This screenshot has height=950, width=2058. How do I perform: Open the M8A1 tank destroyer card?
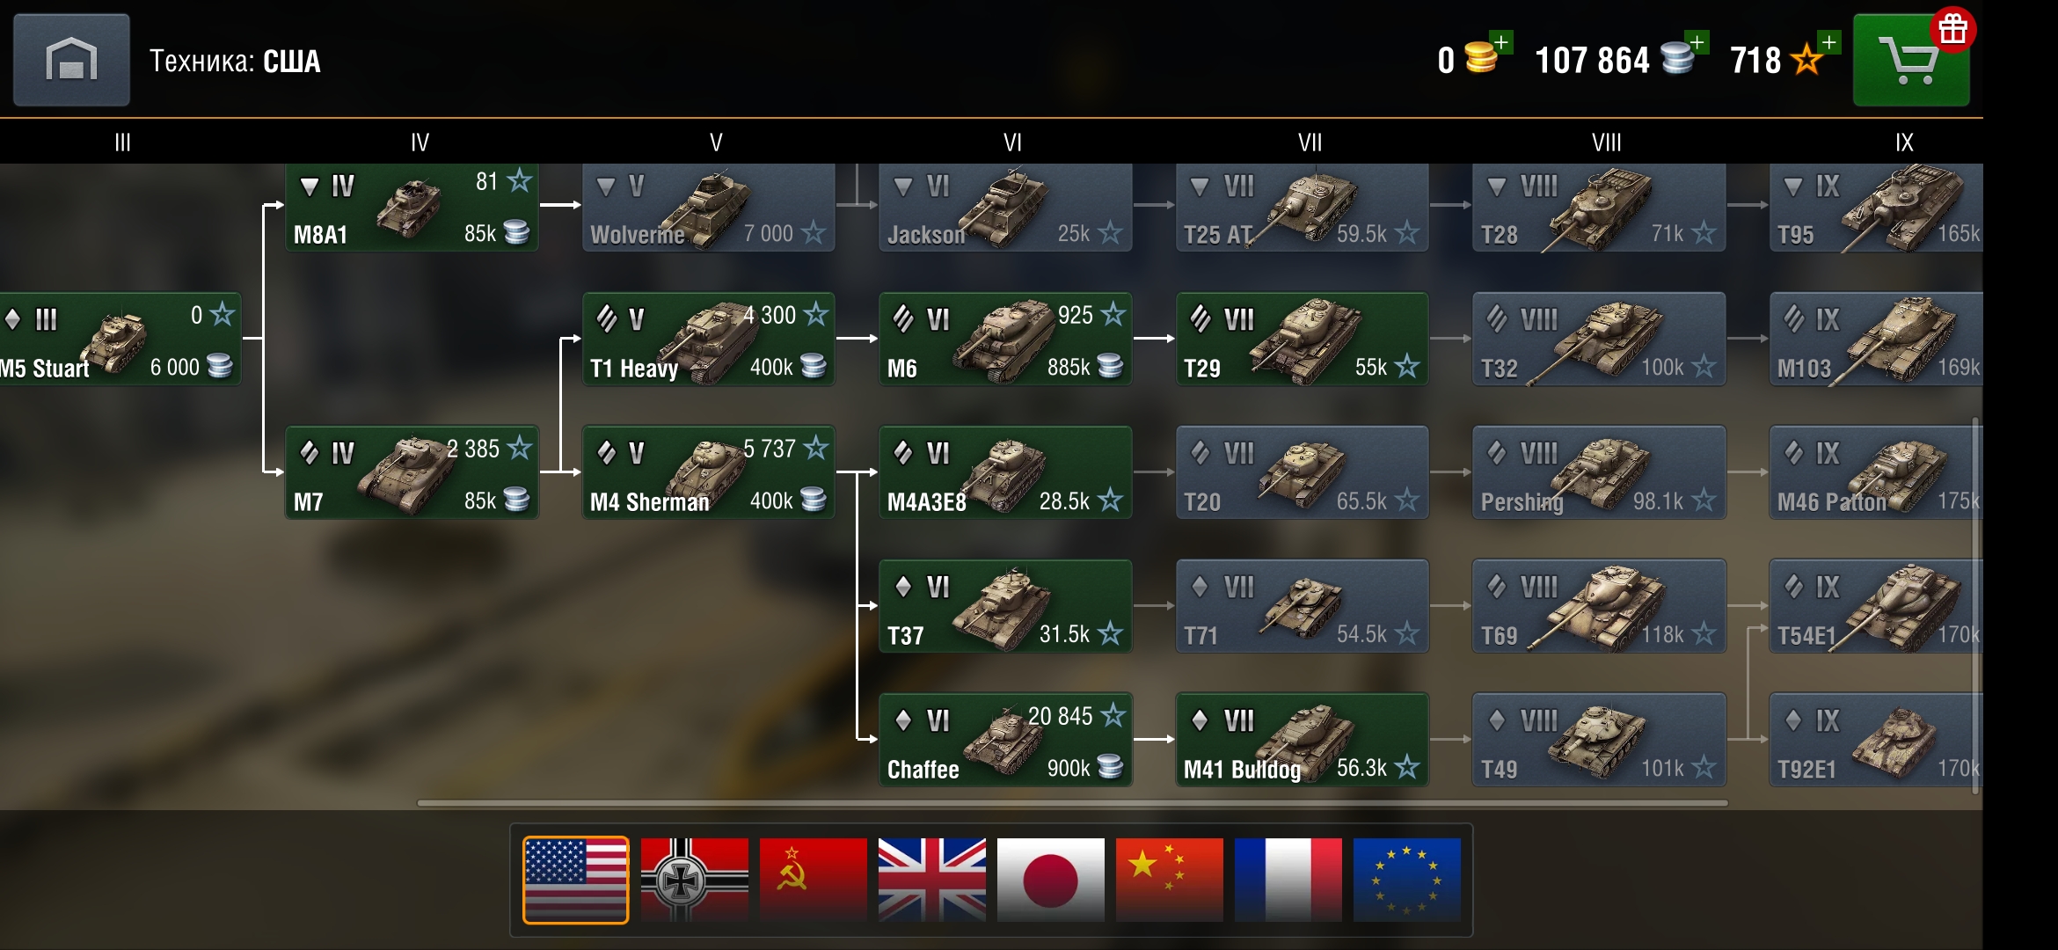[x=412, y=207]
